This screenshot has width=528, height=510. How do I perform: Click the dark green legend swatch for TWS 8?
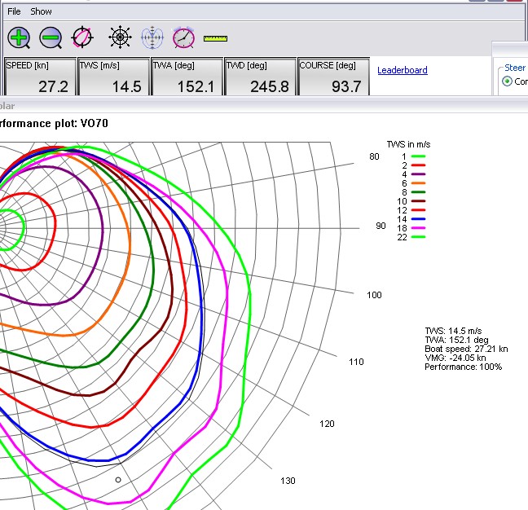tap(419, 192)
